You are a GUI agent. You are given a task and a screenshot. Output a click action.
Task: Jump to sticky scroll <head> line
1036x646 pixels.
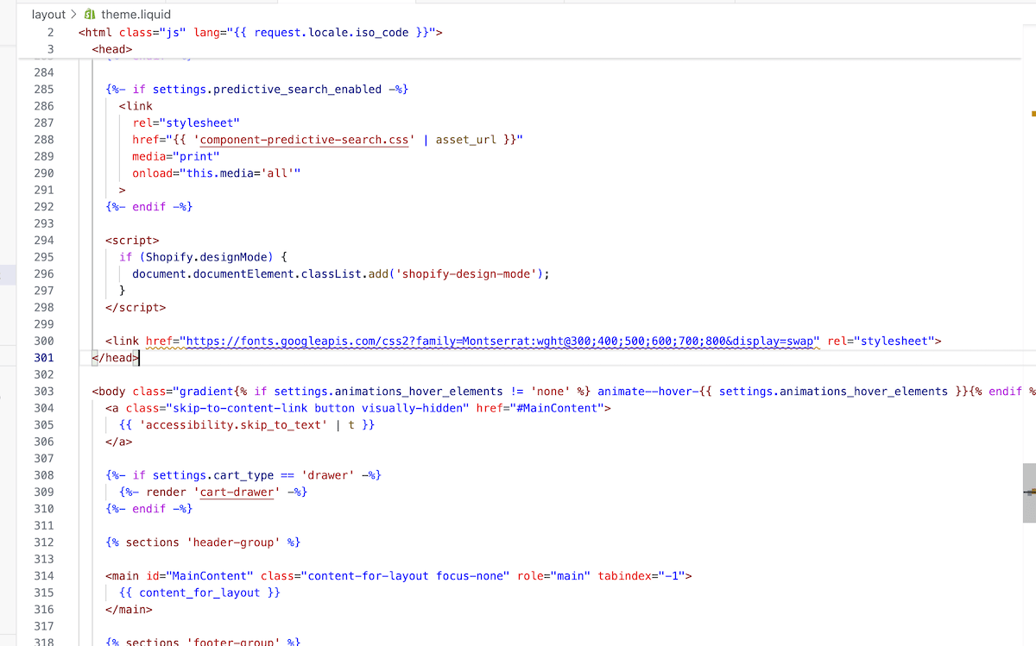click(x=112, y=49)
